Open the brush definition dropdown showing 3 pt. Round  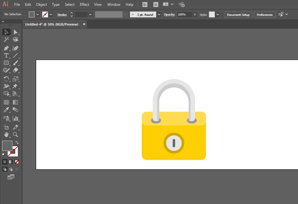159,15
